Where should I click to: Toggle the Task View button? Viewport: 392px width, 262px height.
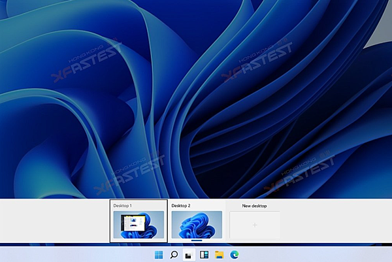coord(189,255)
